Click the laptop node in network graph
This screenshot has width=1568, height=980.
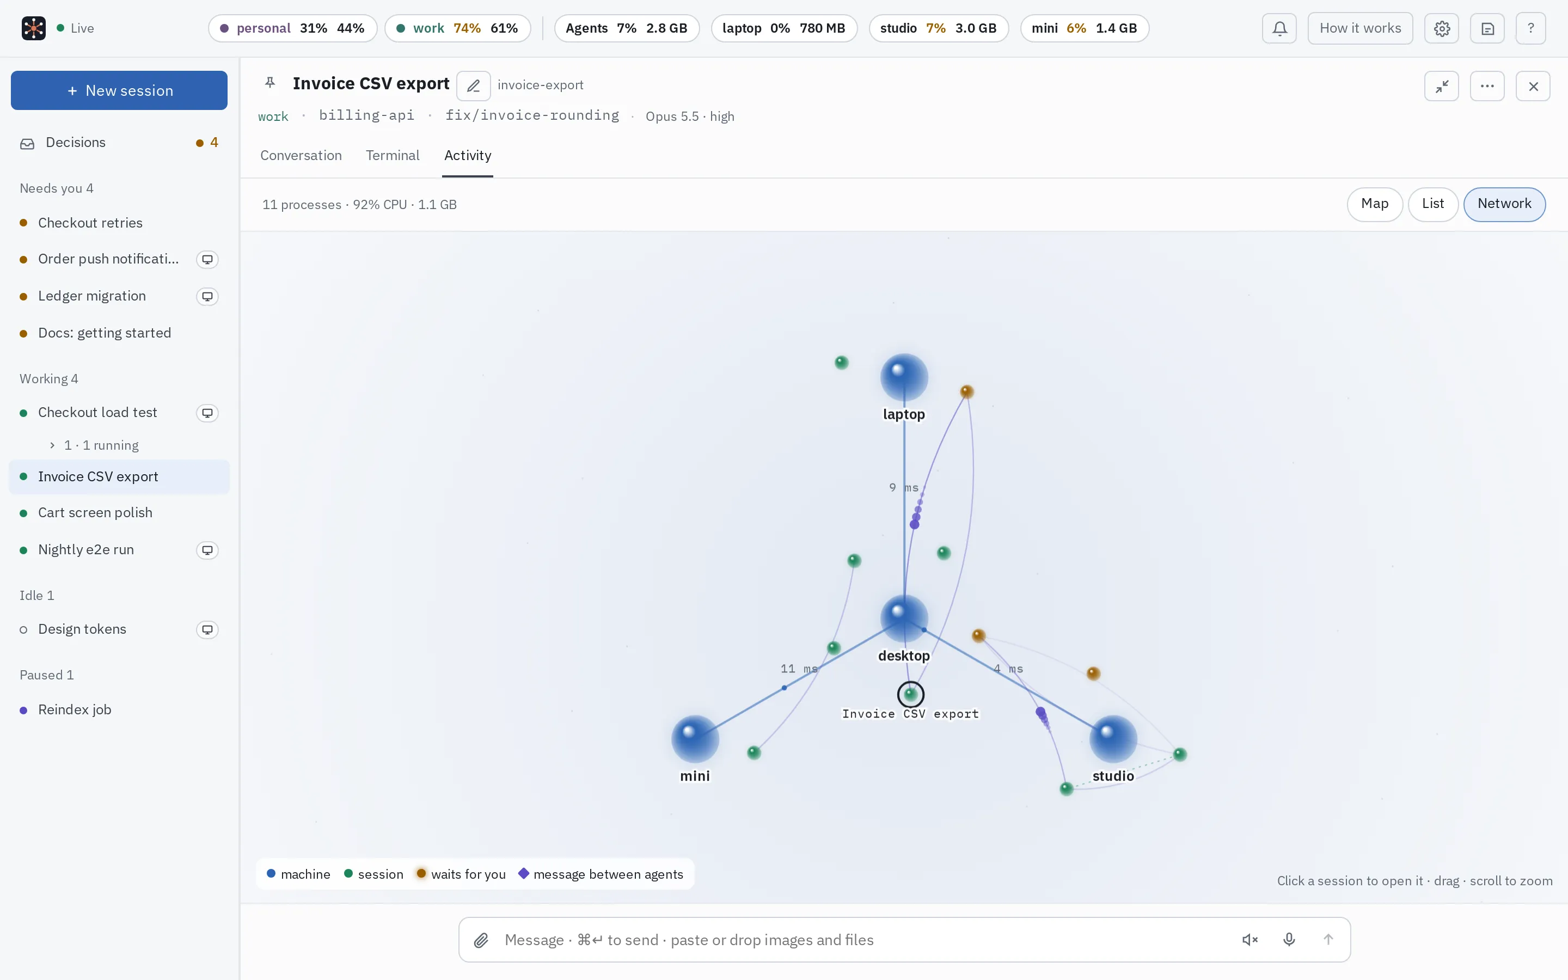(x=904, y=377)
